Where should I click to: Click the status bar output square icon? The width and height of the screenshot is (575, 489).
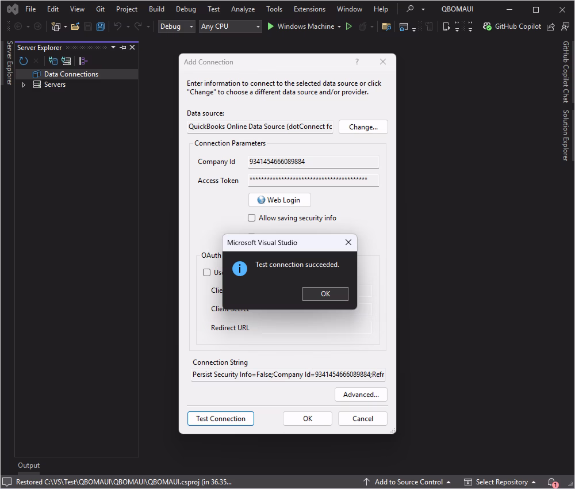[7, 482]
